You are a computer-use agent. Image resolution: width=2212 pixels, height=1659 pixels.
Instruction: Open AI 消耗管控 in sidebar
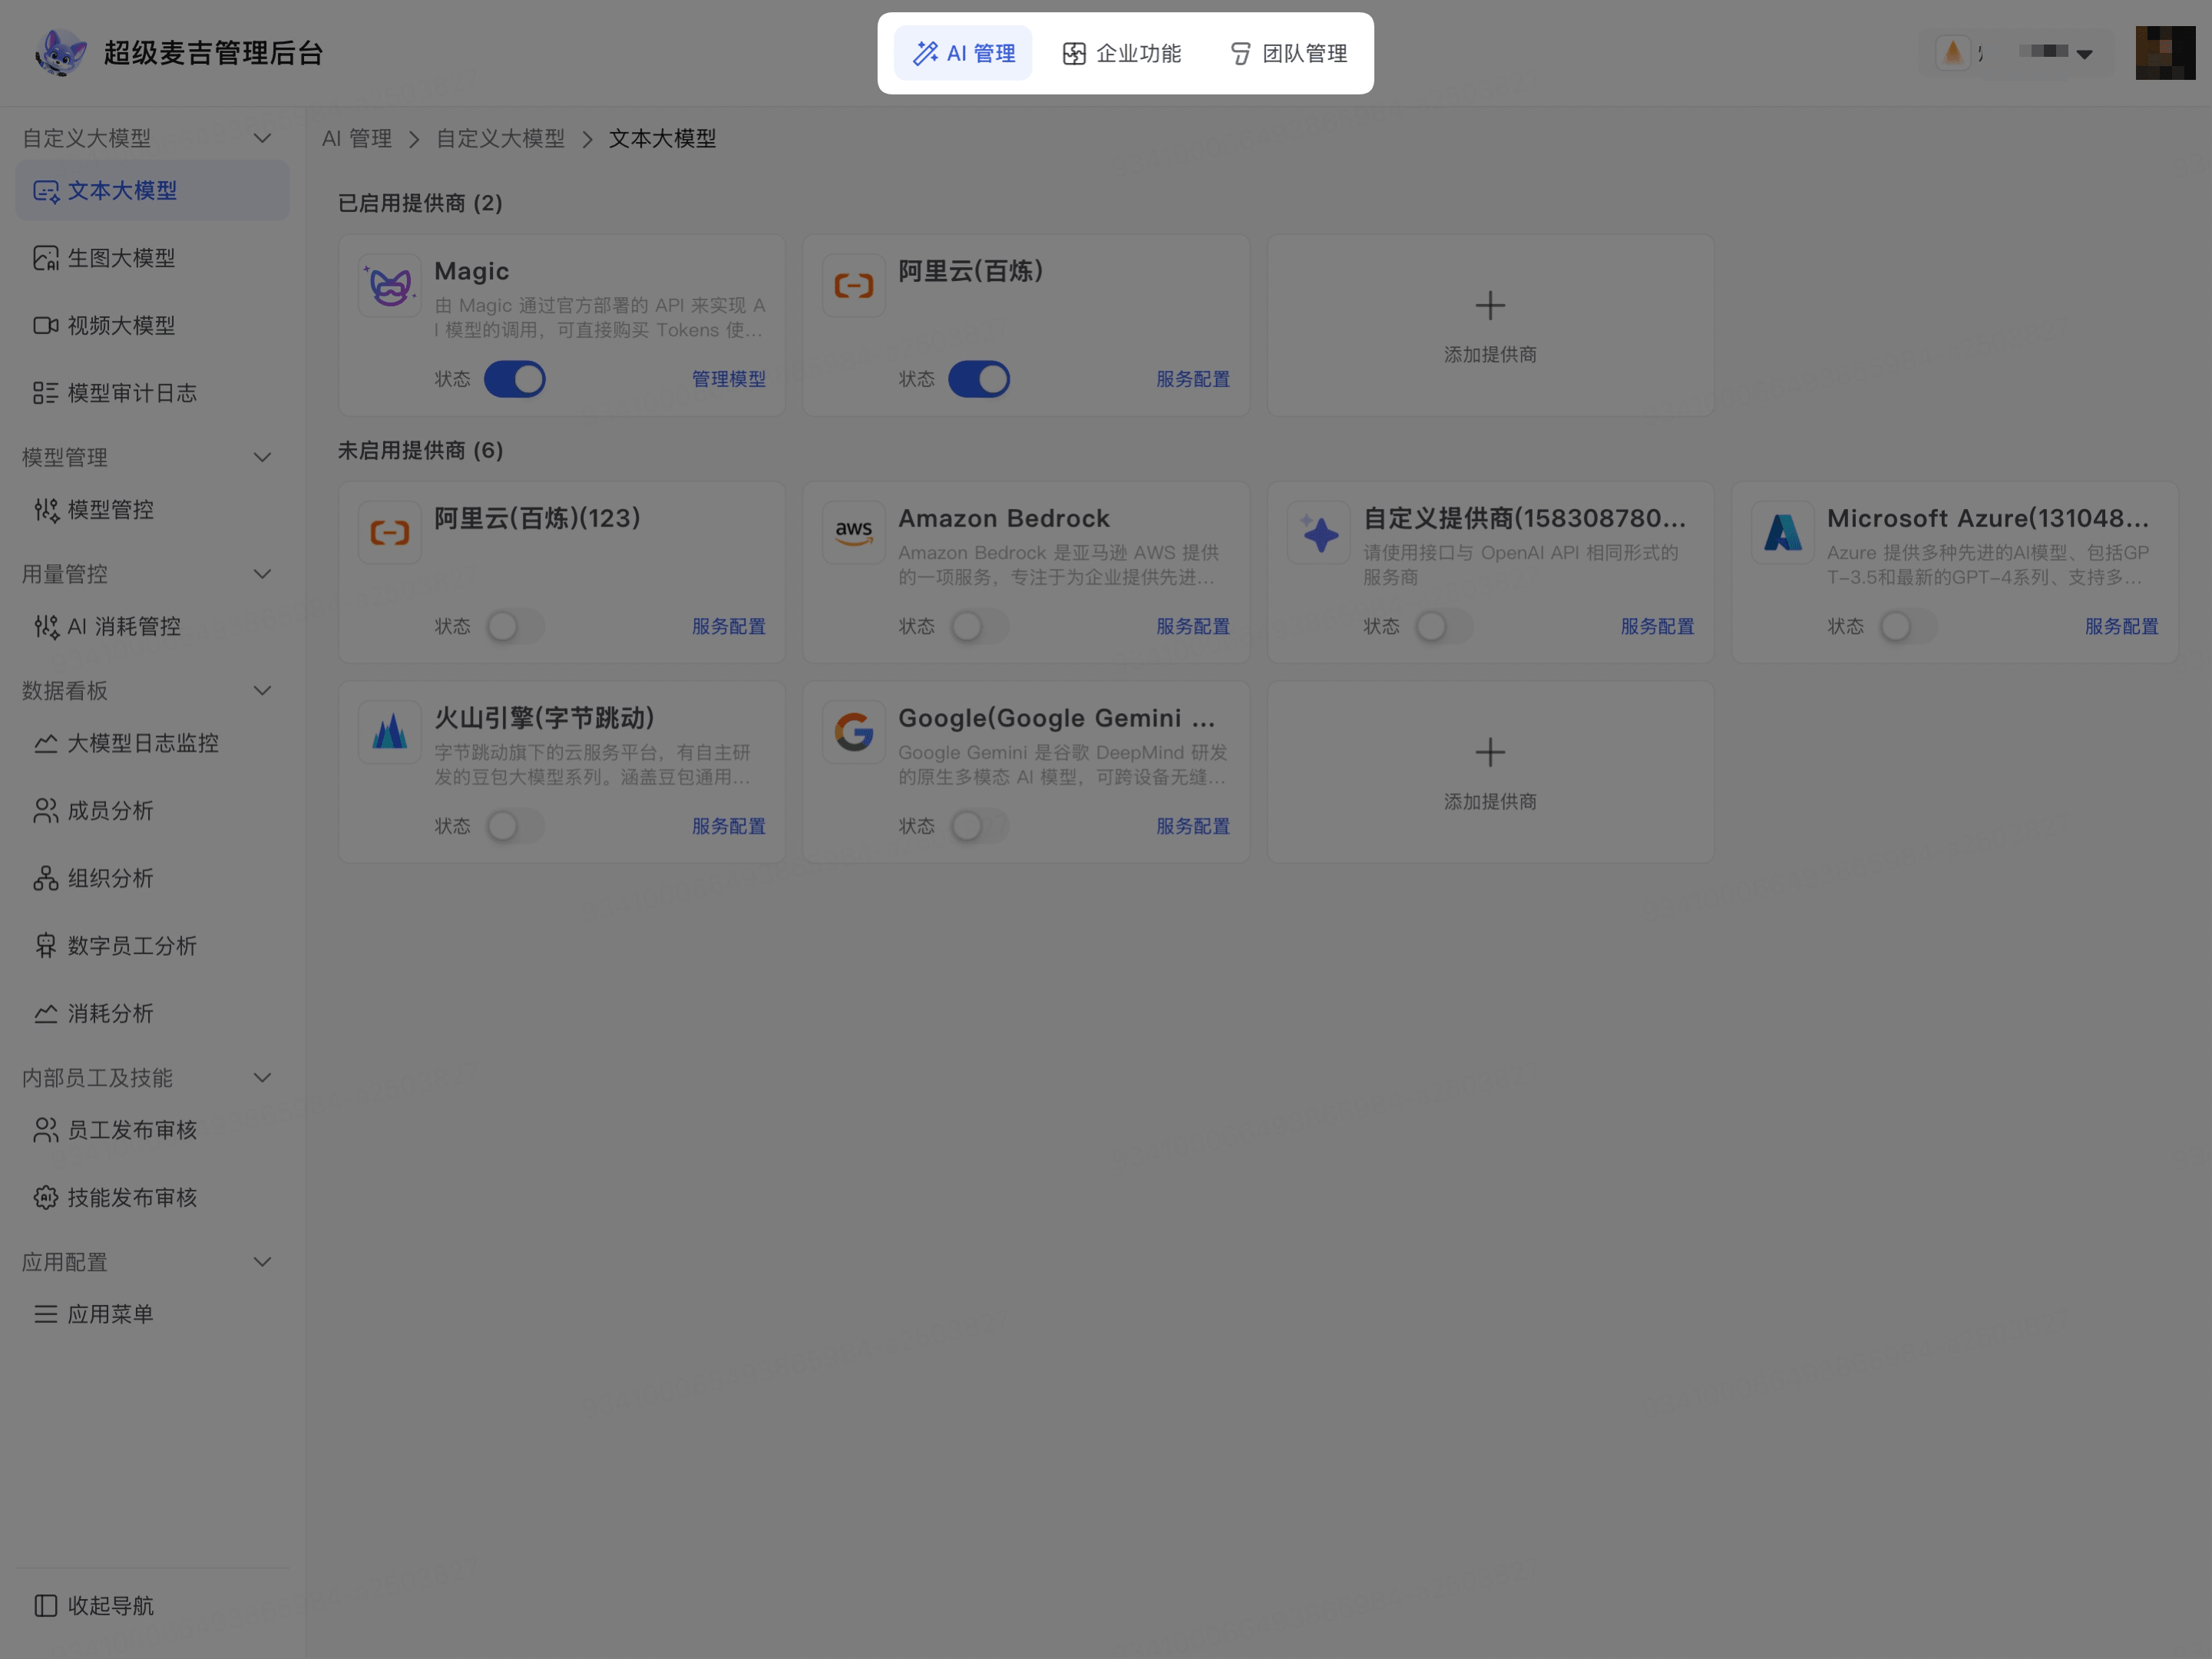click(x=152, y=627)
